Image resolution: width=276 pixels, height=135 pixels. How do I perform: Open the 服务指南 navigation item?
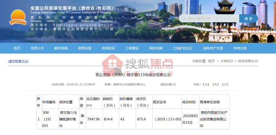[61, 48]
